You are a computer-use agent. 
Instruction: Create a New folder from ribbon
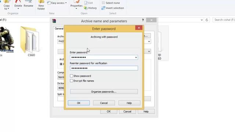coord(41,5)
